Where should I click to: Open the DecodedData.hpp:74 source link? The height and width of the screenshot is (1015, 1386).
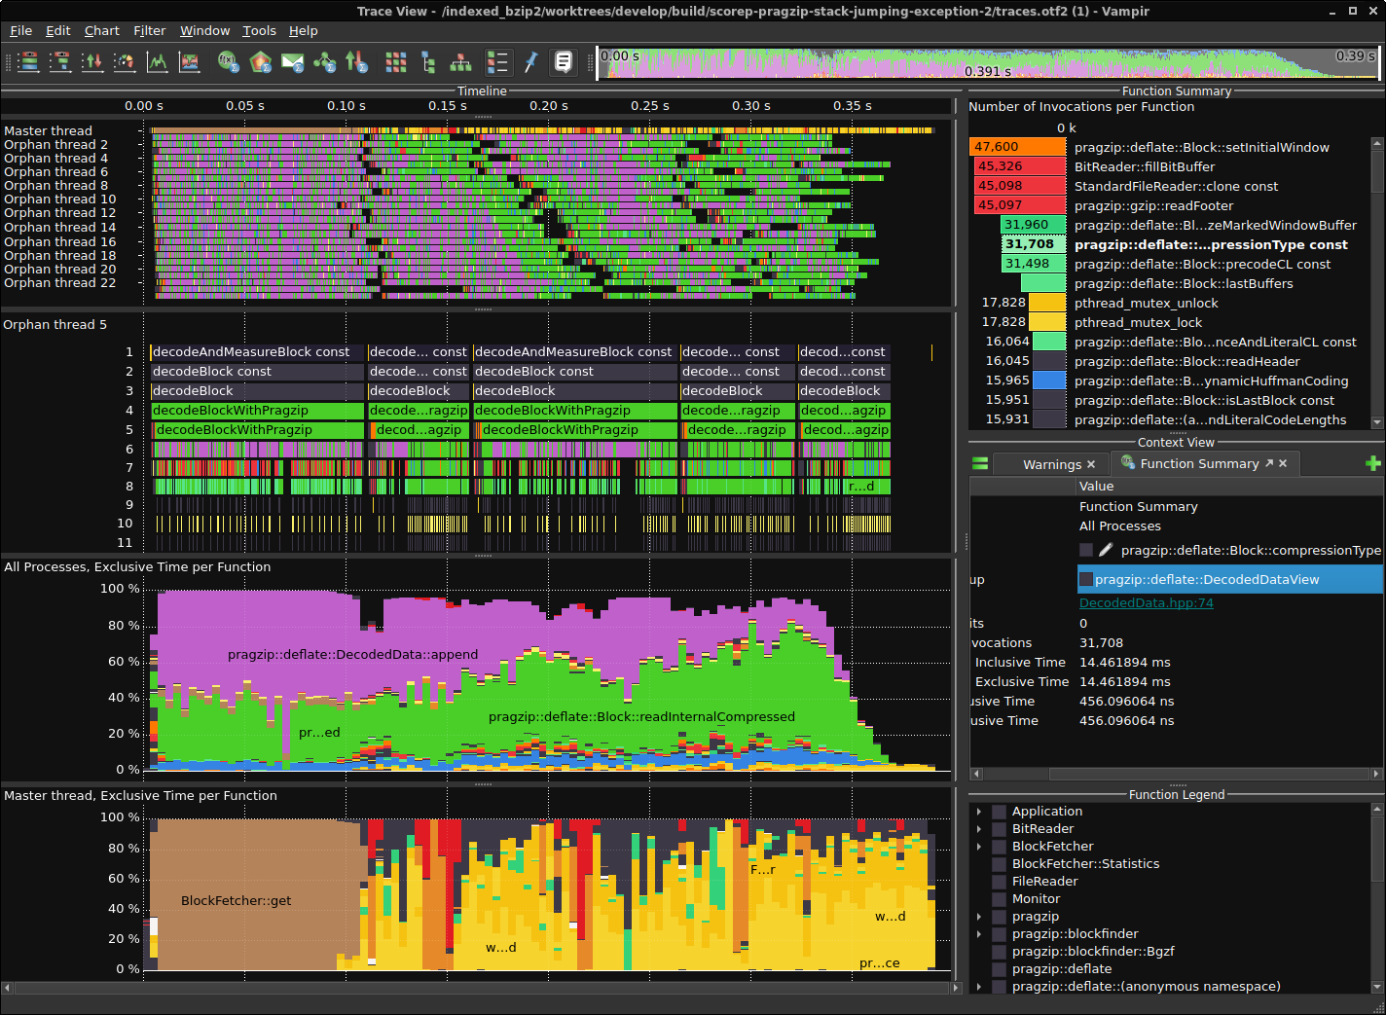point(1146,603)
